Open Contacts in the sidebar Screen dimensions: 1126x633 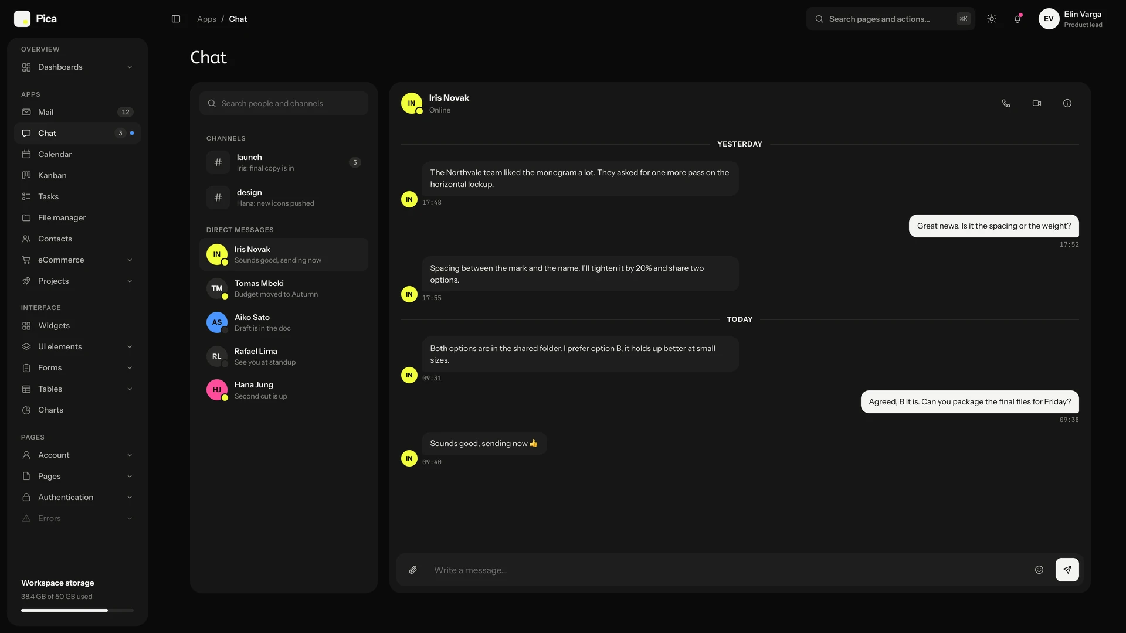click(x=77, y=239)
